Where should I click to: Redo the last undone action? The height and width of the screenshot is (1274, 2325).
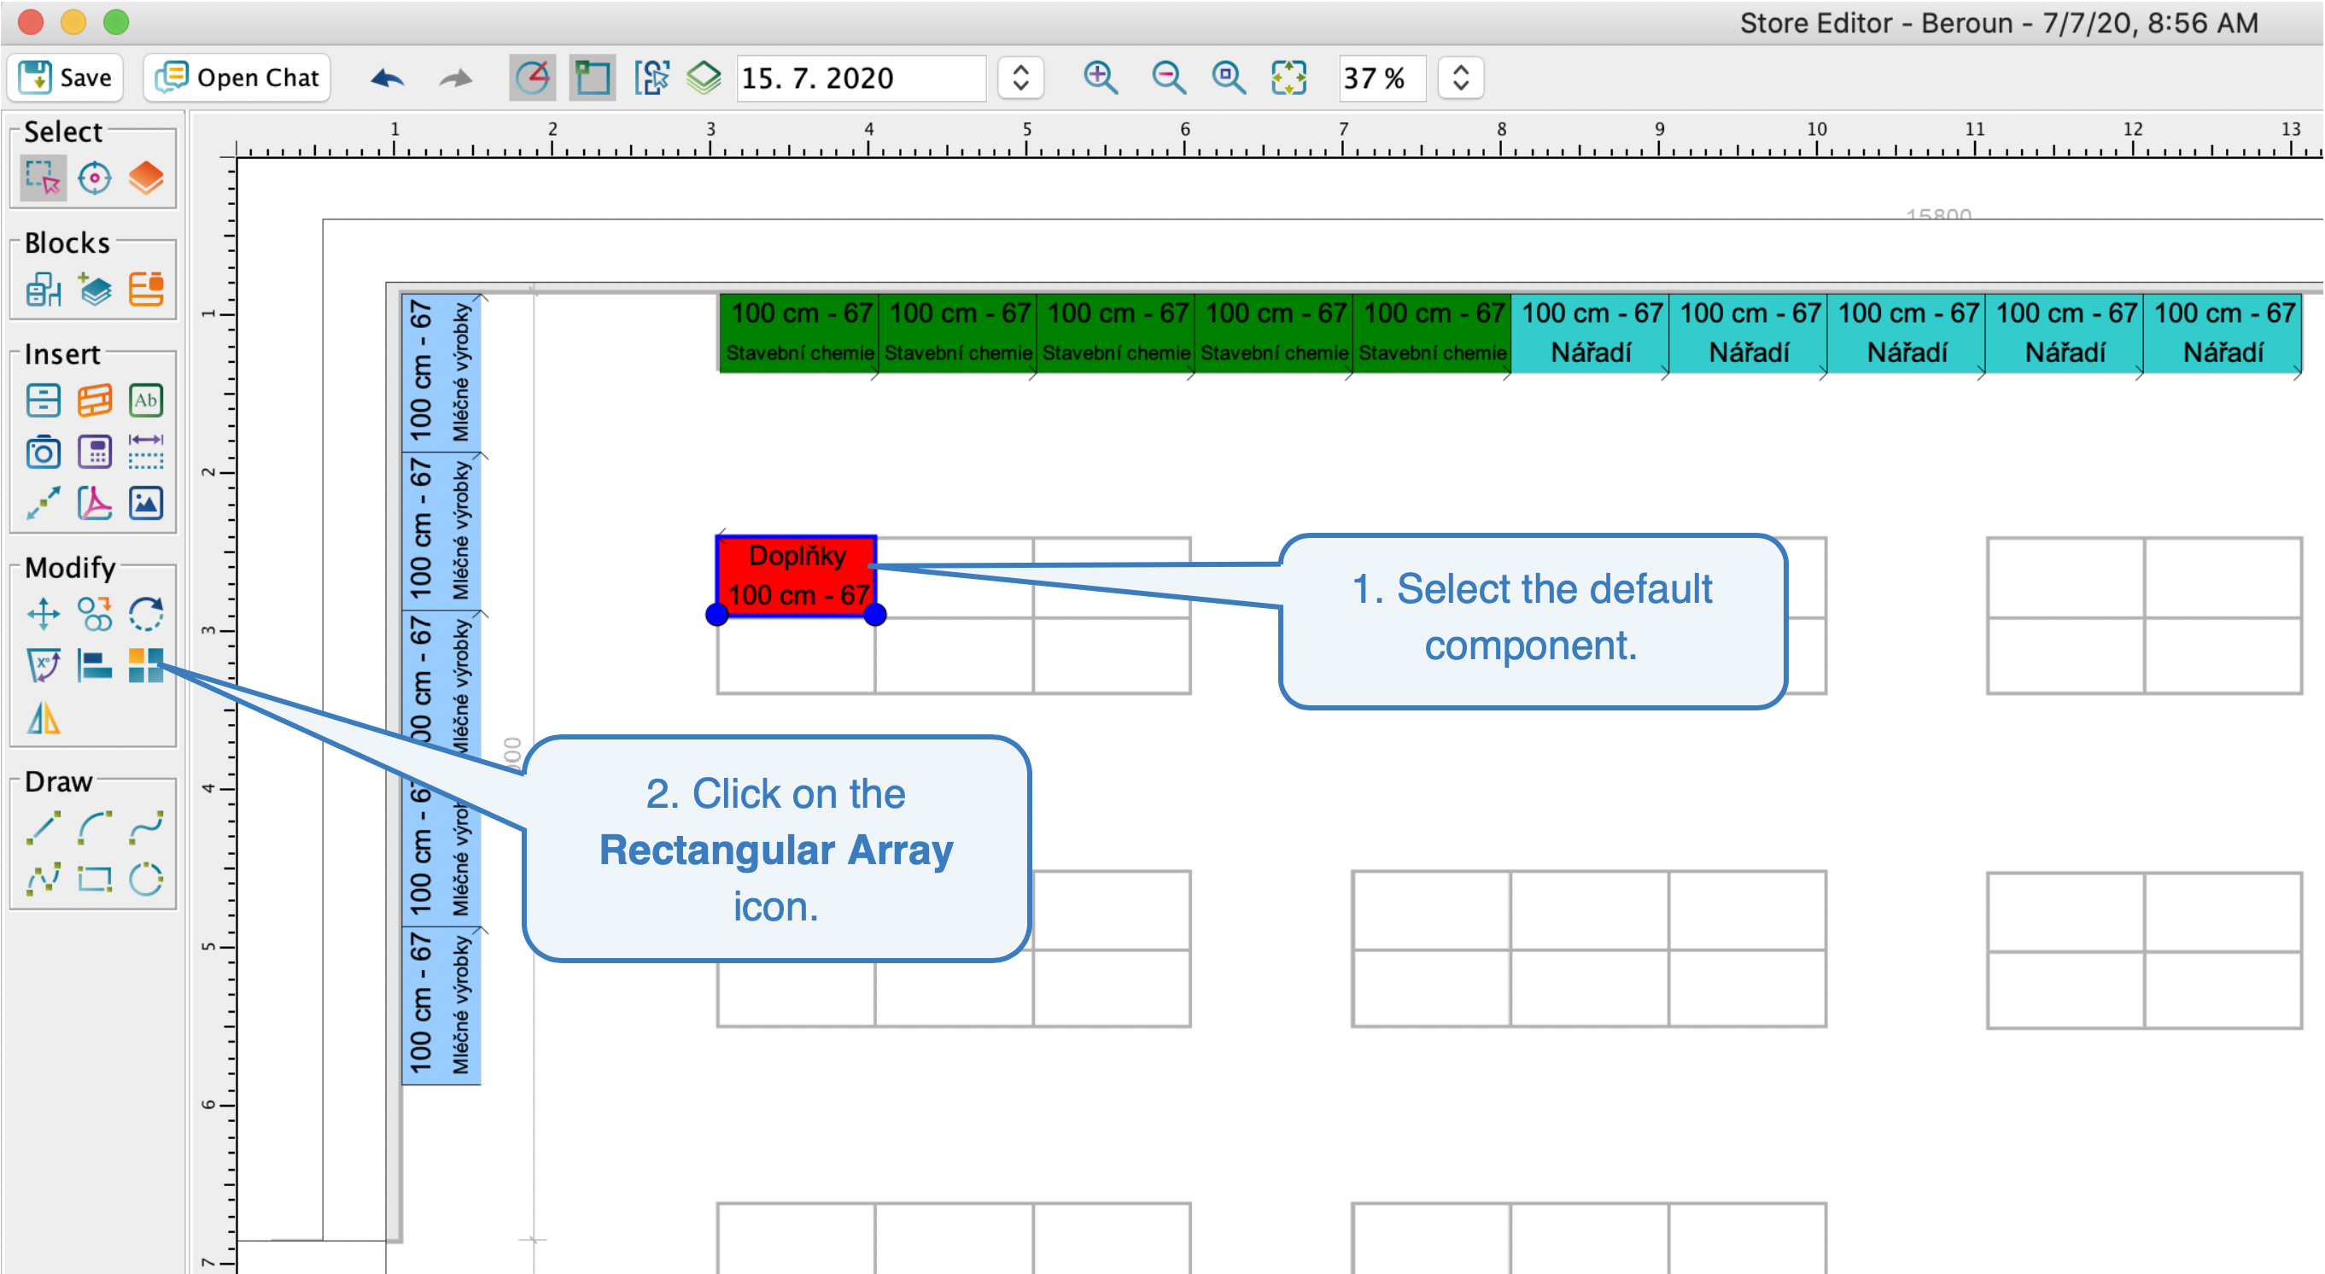pos(456,79)
